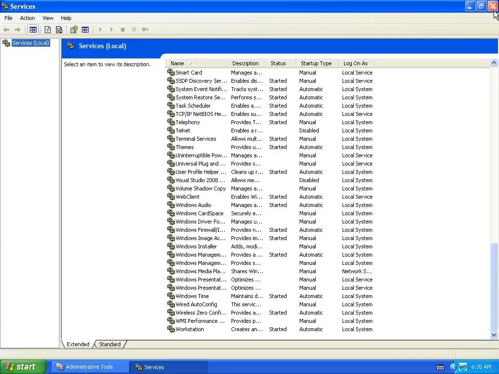Select Volume Shadow Copy service

[x=270, y=188]
